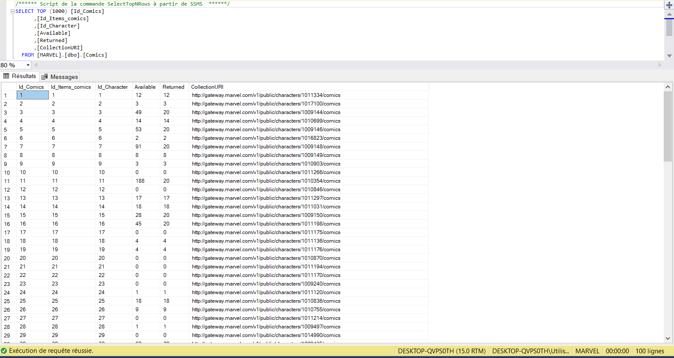Click the URL ending 1011334/comics
The image size is (674, 358).
coord(266,95)
